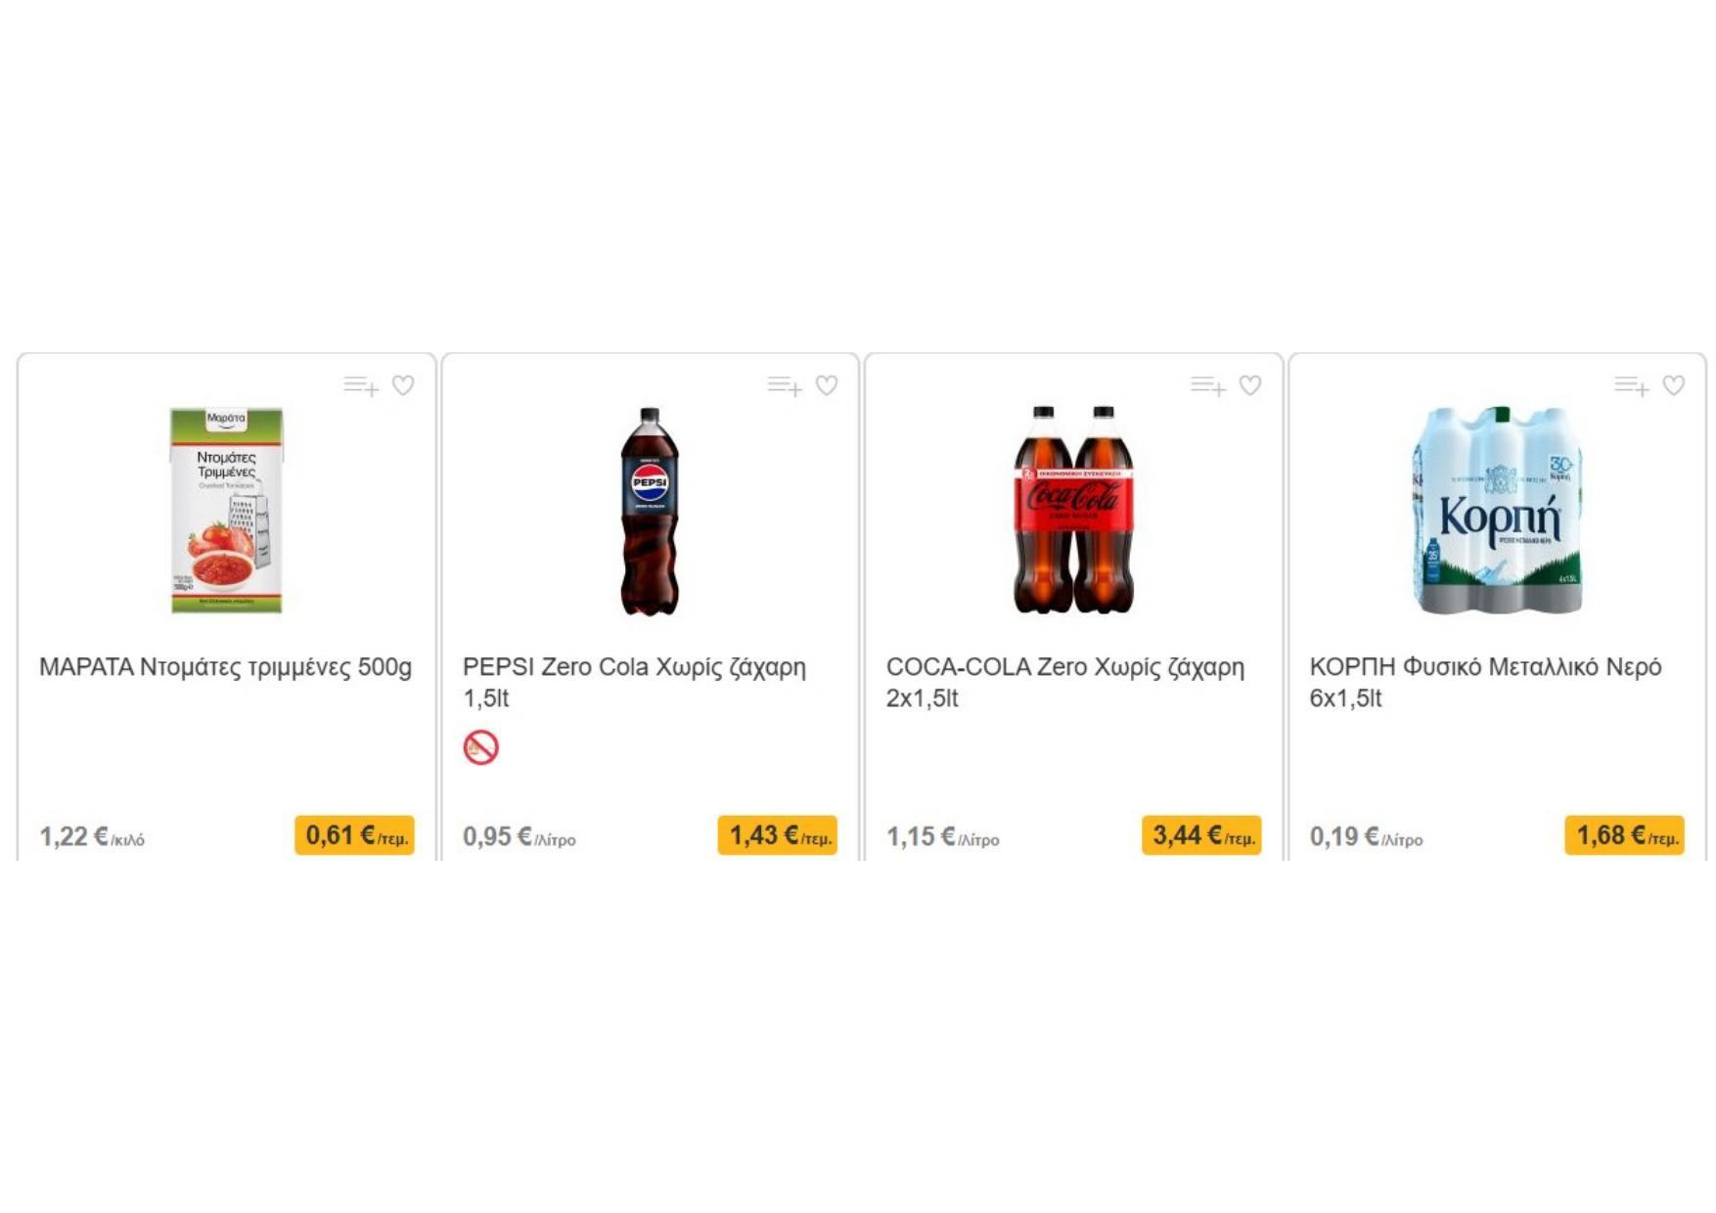1716x1213 pixels.
Task: Add COCA-COLA Zero to shopping list
Action: pyautogui.click(x=1207, y=386)
